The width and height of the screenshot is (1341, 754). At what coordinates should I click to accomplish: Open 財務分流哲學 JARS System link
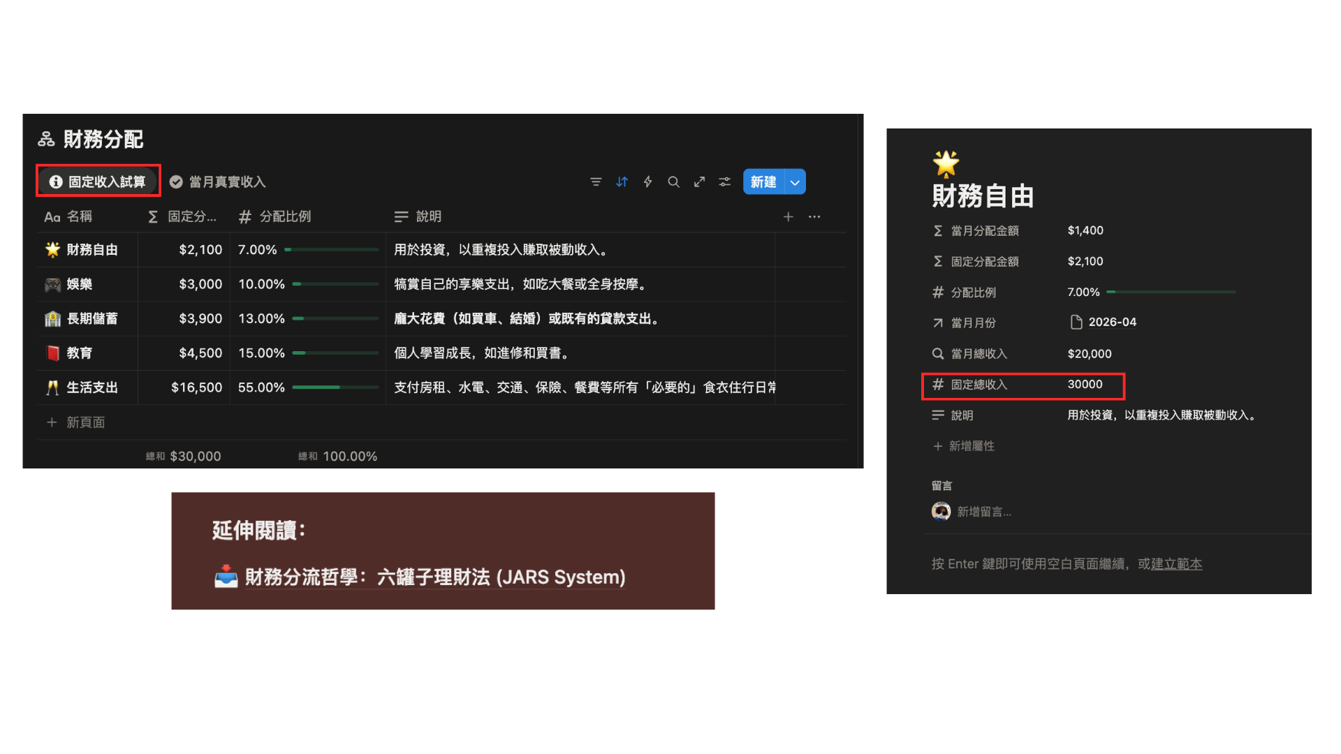tap(434, 577)
